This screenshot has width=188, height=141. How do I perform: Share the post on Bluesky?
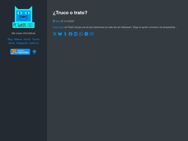click(60, 34)
